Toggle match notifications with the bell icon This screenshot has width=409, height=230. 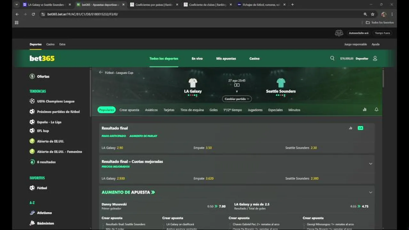[x=376, y=110]
